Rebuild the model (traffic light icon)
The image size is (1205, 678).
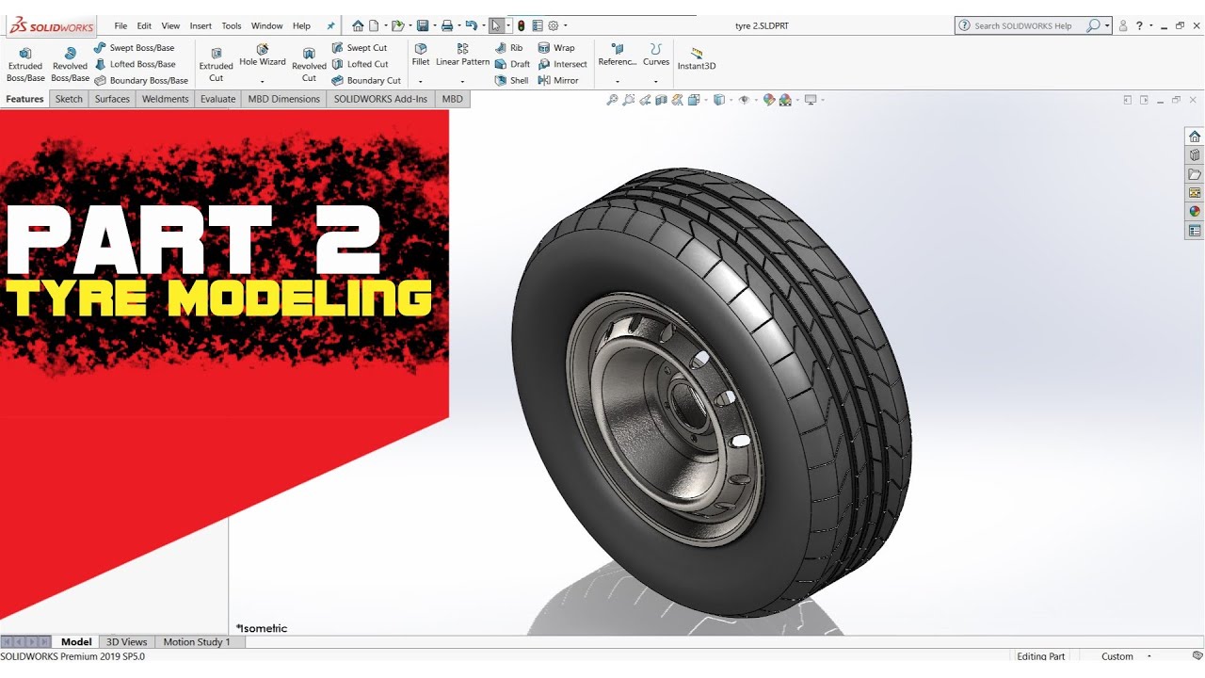pyautogui.click(x=521, y=25)
